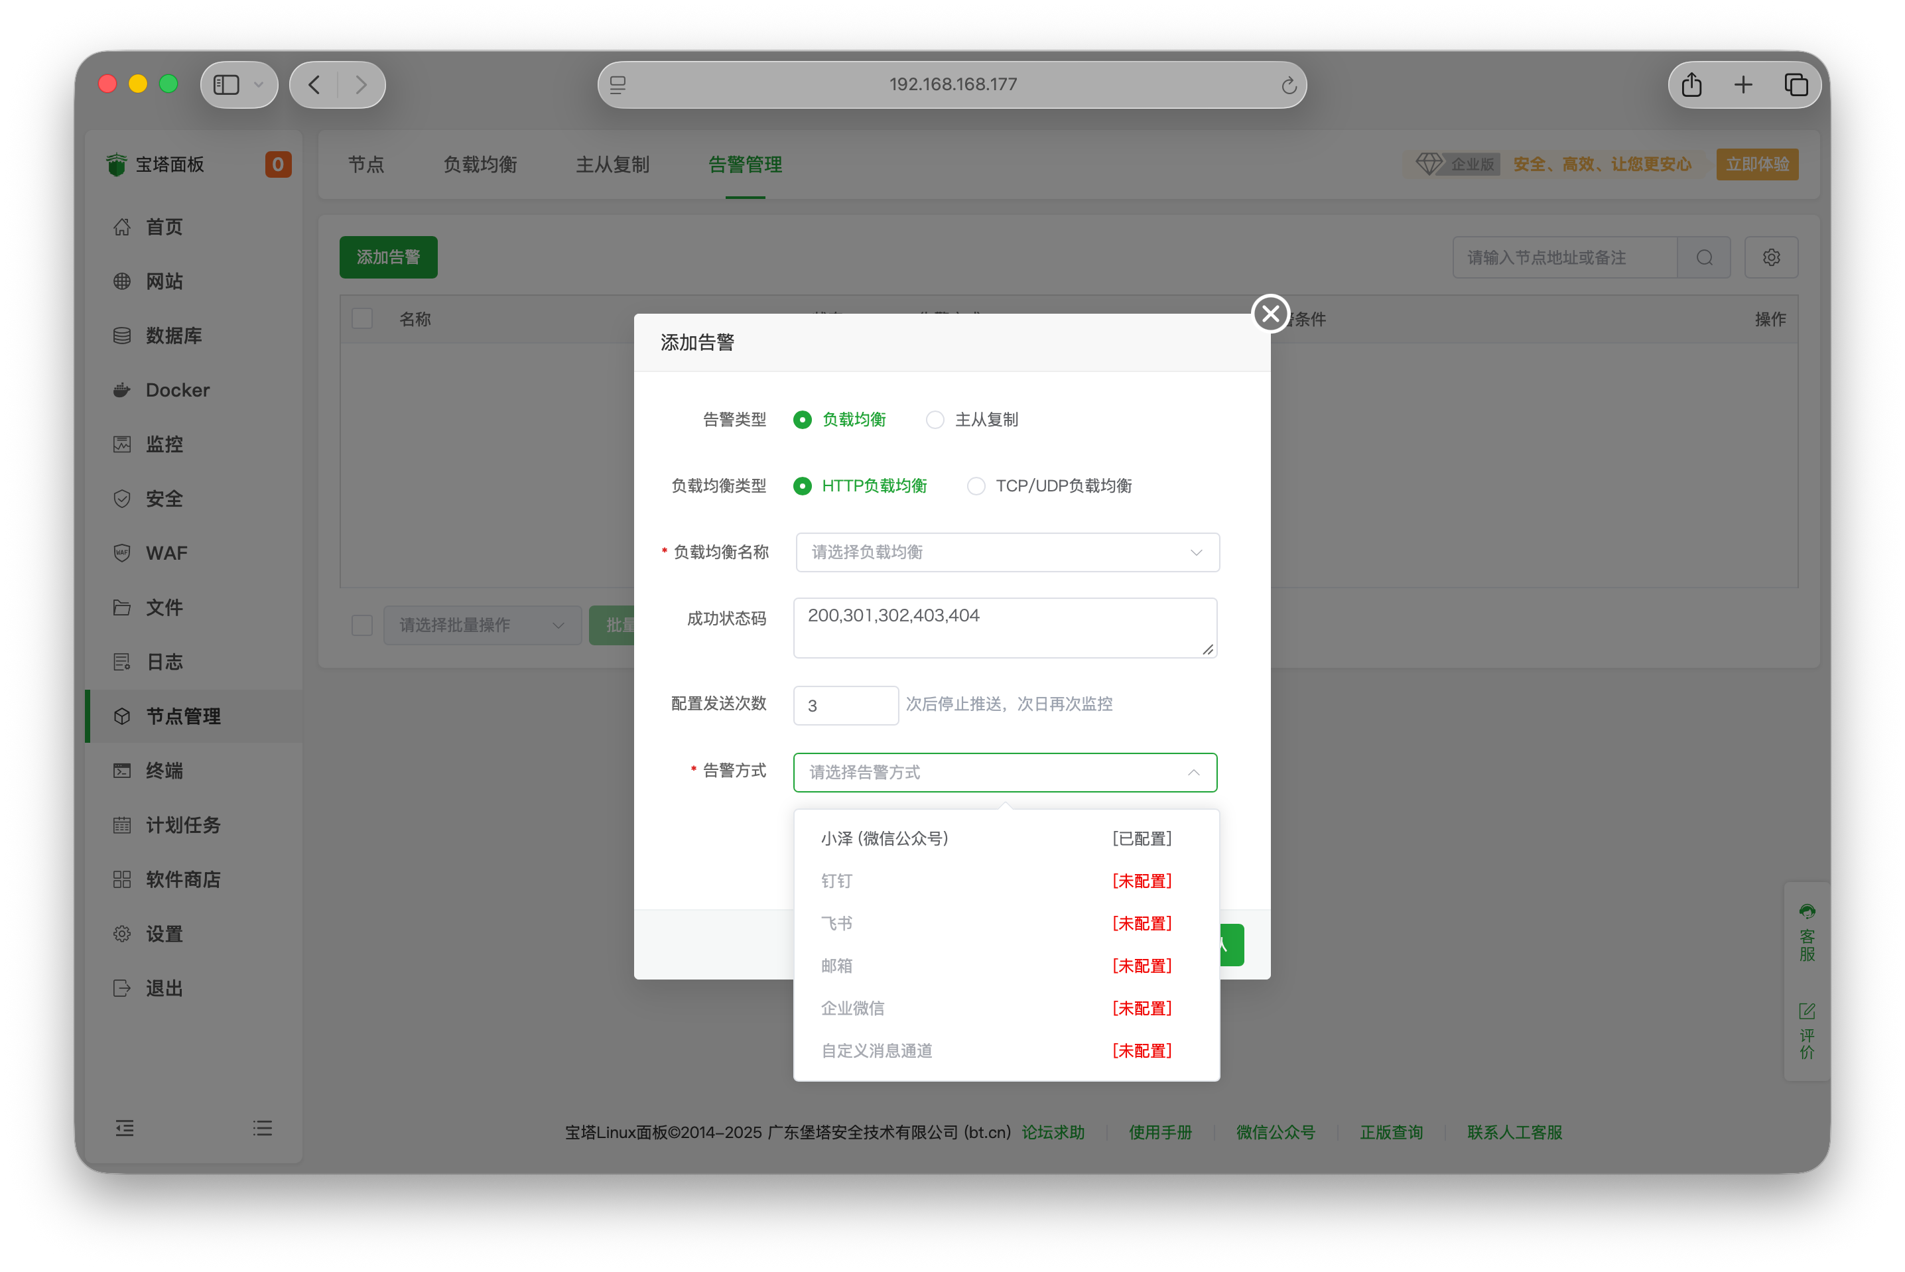This screenshot has height=1272, width=1905.
Task: Select 主从复制 alert type radio
Action: (935, 420)
